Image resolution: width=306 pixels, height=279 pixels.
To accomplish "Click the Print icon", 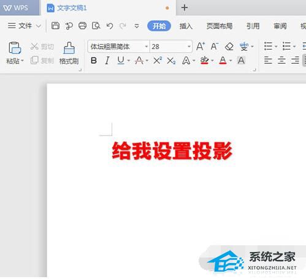I will pos(82,26).
